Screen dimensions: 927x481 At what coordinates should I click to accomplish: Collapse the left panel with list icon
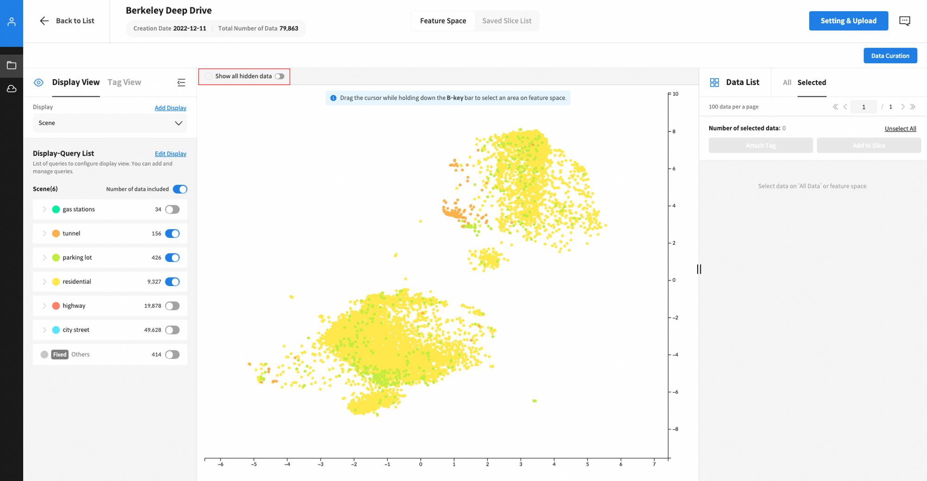[x=181, y=82]
